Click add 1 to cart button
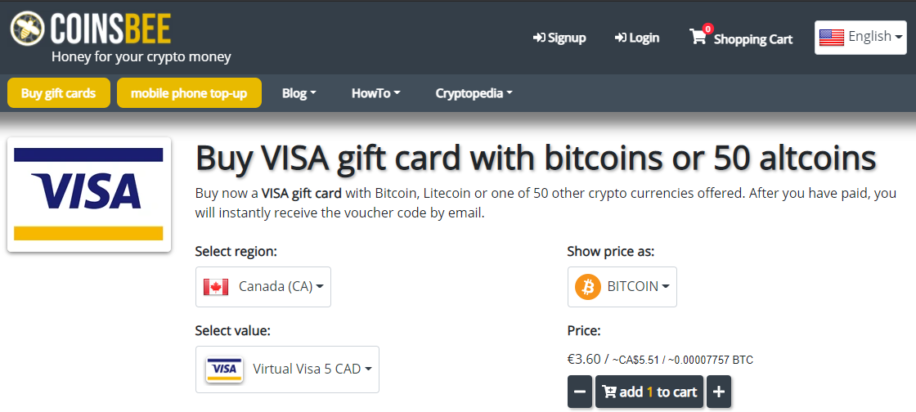916x412 pixels. click(649, 392)
